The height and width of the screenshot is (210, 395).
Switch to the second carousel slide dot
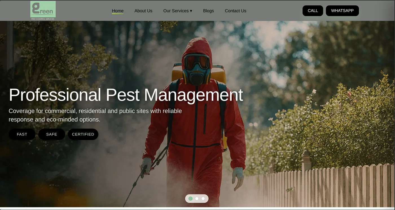pyautogui.click(x=197, y=198)
